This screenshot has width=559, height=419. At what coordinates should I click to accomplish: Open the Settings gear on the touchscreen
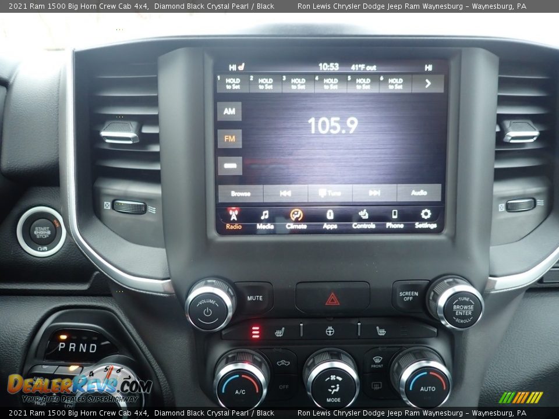point(426,218)
